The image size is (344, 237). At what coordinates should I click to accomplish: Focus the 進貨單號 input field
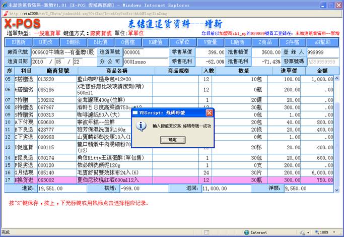coord(140,52)
